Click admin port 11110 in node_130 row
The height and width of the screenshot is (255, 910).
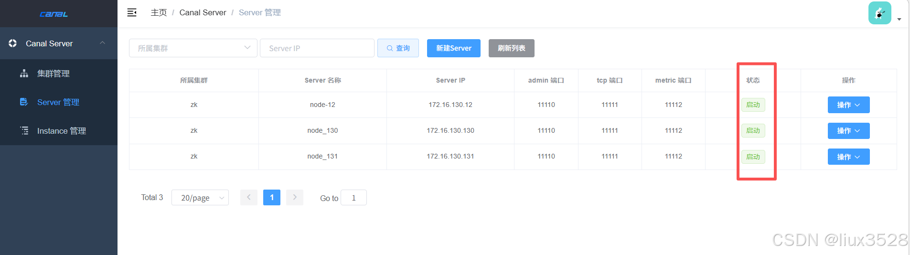point(546,130)
